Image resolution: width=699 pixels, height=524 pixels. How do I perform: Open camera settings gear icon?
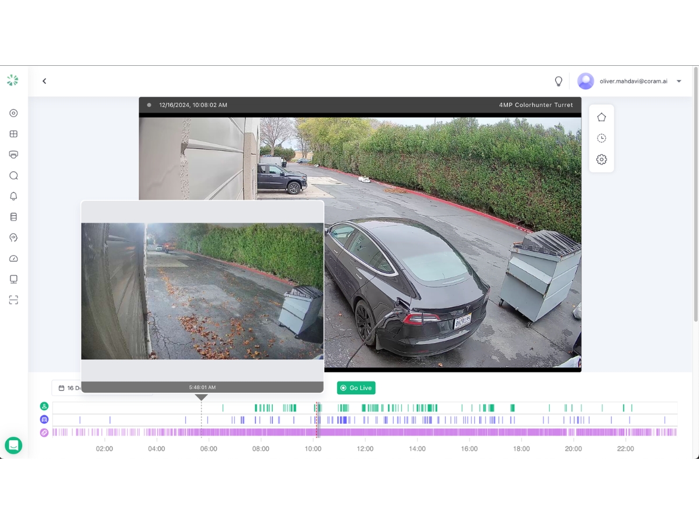tap(601, 160)
